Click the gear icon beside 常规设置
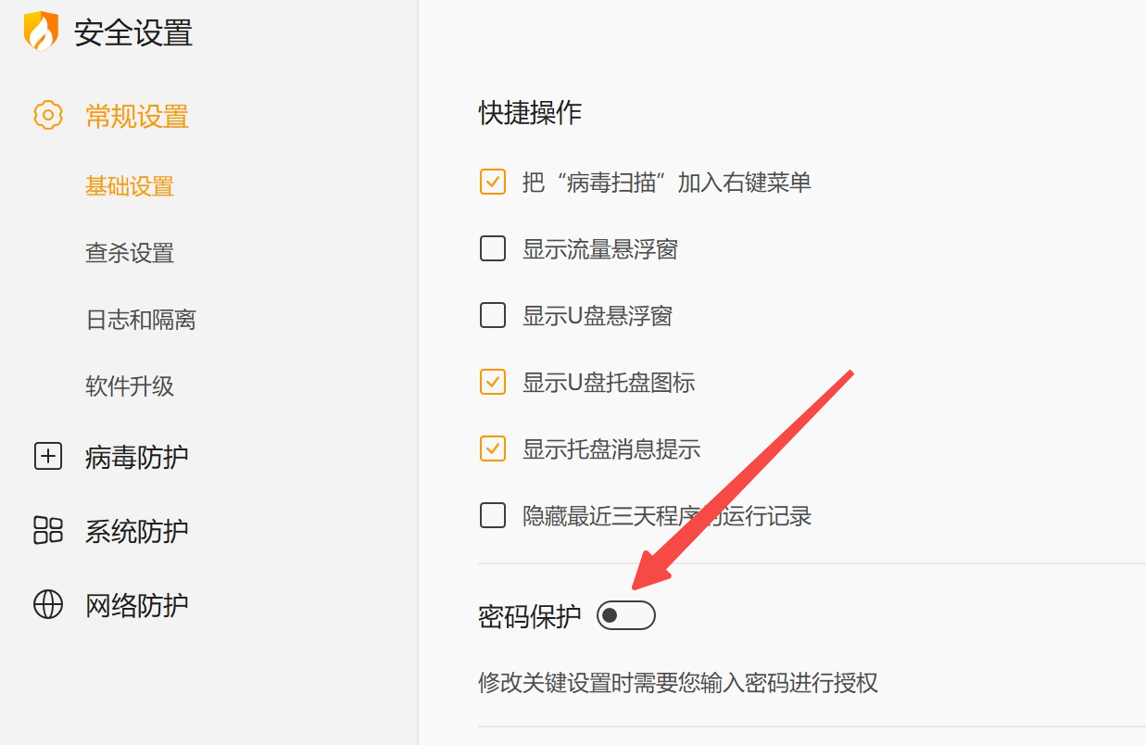1146x745 pixels. (48, 116)
